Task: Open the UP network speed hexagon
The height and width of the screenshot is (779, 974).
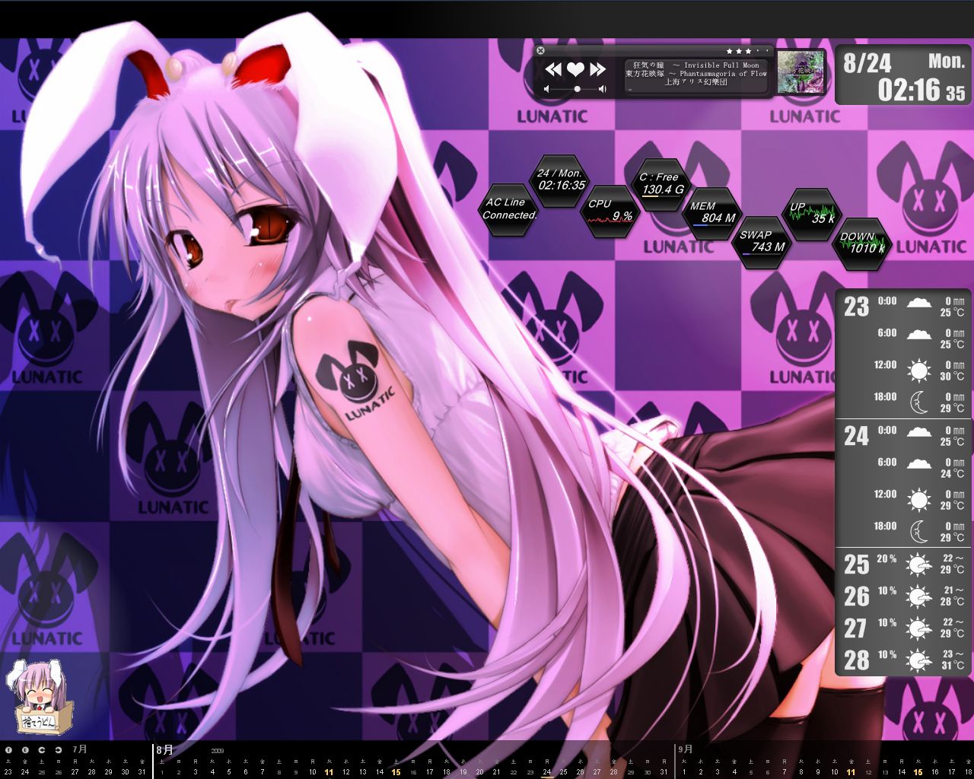Action: point(812,214)
